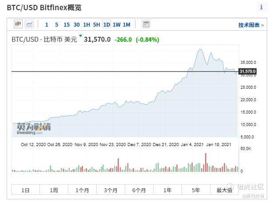Select the 1-minute interval
Image resolution: width=269 pixels, height=202 pixels.
47,25
